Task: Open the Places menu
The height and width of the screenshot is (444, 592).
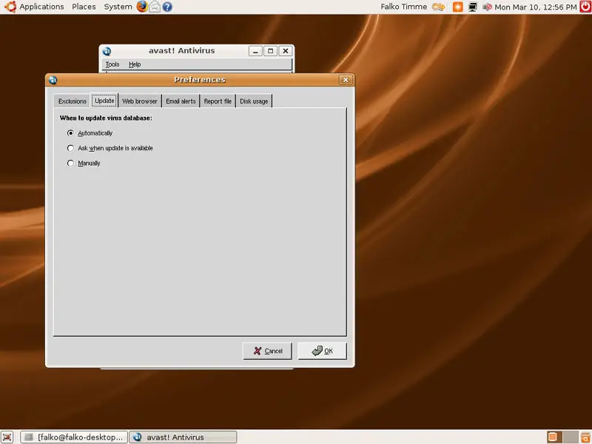Action: (x=84, y=7)
